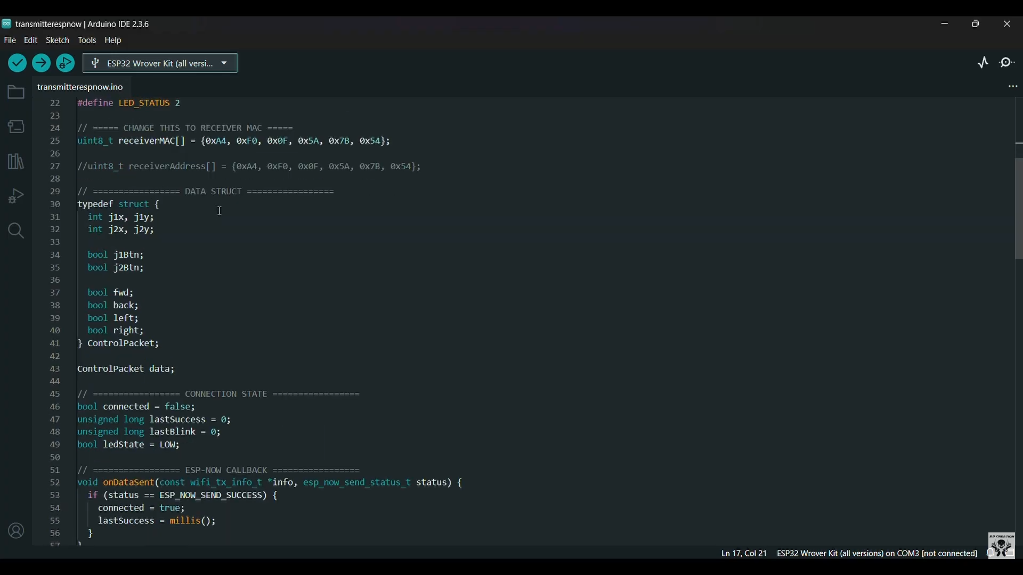This screenshot has height=575, width=1023.
Task: Click the commented receiverAddress line
Action: tap(249, 167)
